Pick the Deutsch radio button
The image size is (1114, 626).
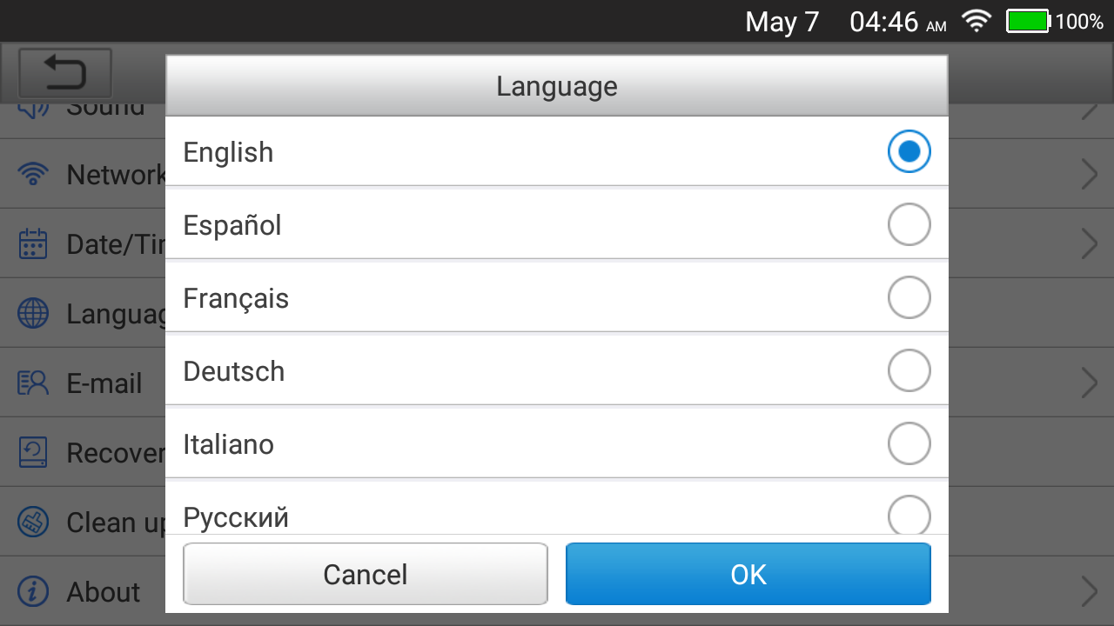pos(909,371)
